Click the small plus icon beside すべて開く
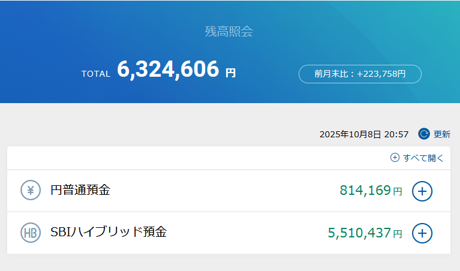 click(395, 158)
